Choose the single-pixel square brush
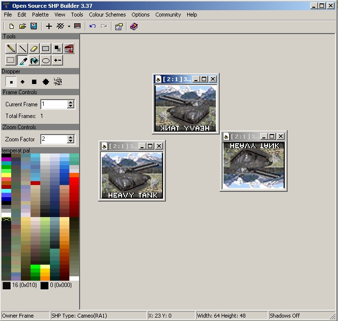 pyautogui.click(x=11, y=82)
